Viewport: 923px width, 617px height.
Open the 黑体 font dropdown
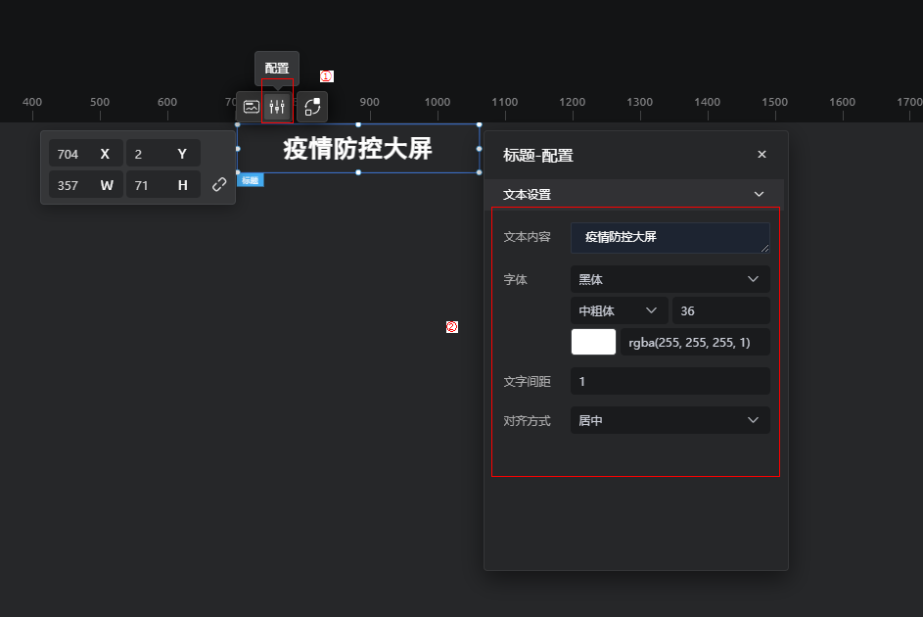pyautogui.click(x=669, y=279)
